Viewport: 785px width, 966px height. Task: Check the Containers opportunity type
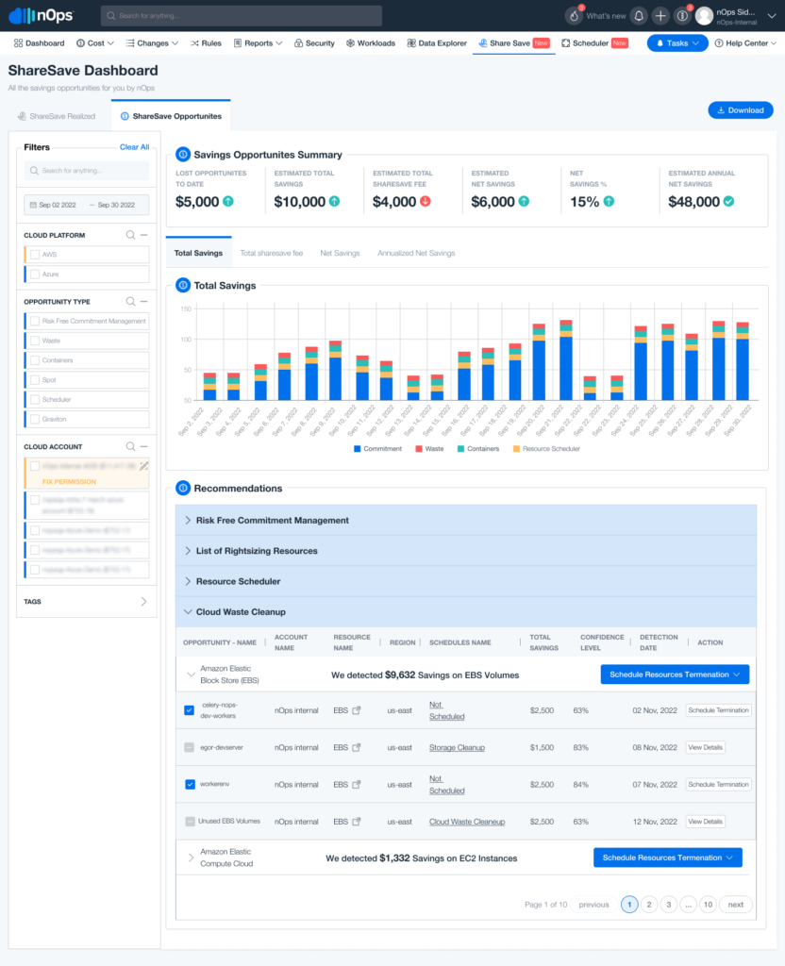pos(35,360)
